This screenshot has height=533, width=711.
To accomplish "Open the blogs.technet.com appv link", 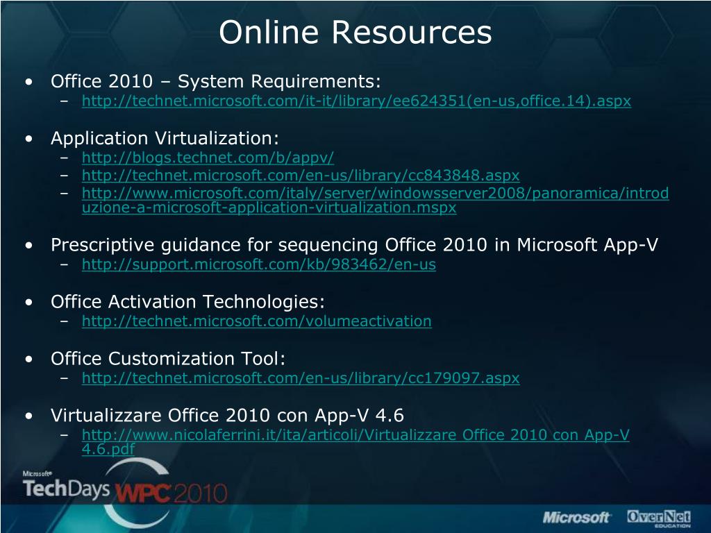I will [208, 158].
